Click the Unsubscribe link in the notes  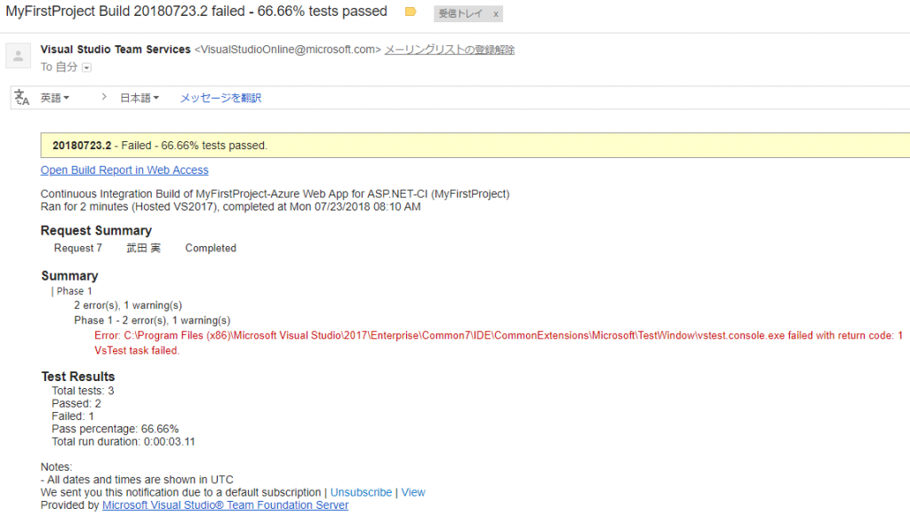(361, 492)
